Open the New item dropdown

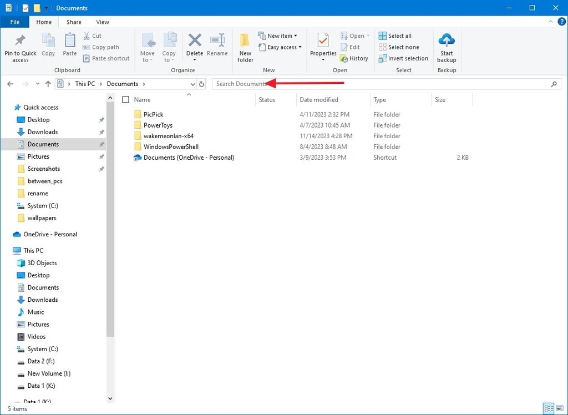[279, 35]
